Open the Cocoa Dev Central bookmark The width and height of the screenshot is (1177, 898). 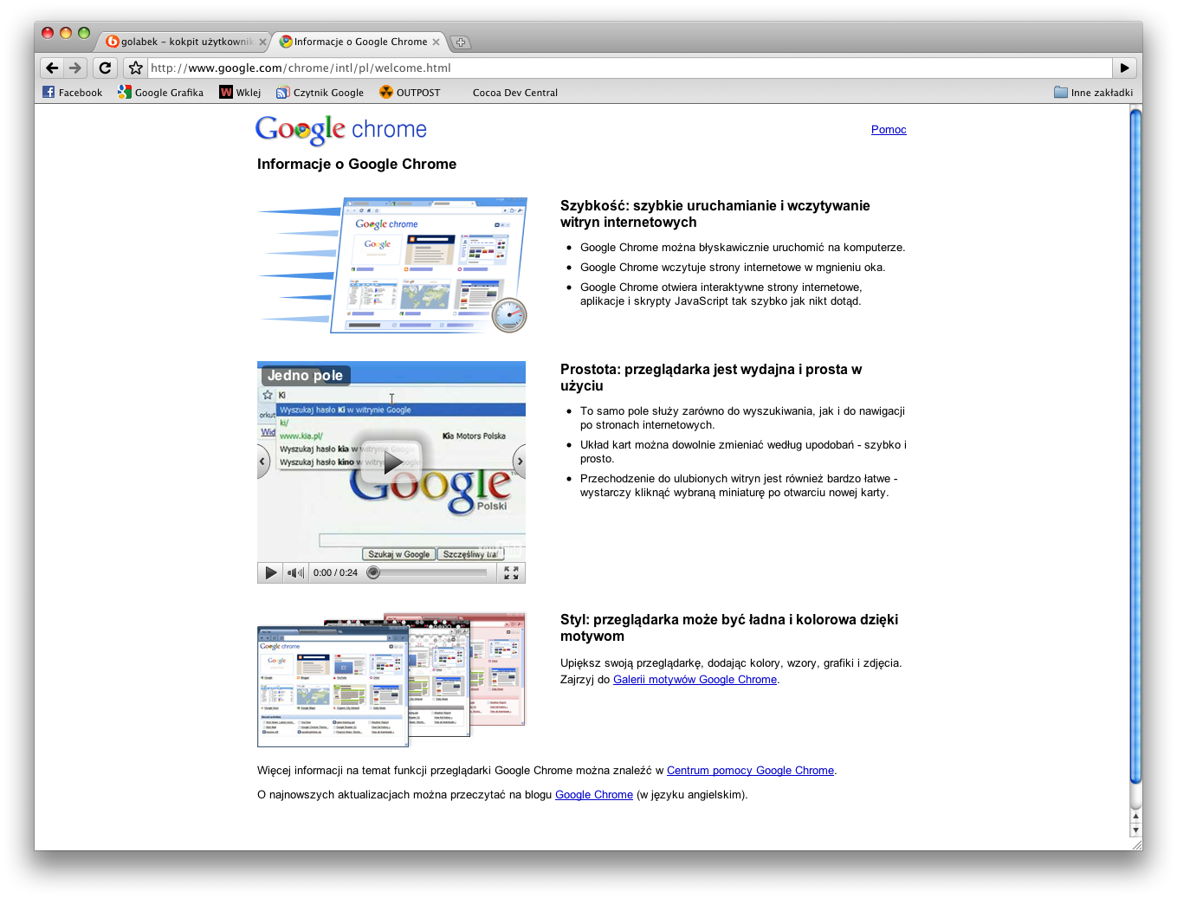tap(514, 92)
